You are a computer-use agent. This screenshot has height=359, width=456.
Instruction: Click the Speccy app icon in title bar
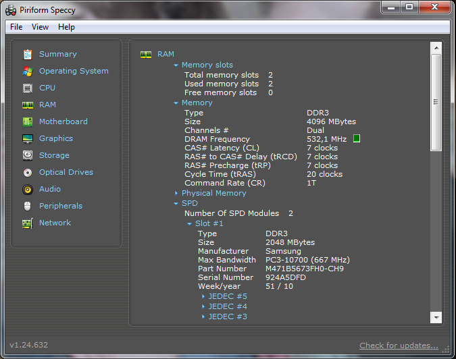tap(11, 10)
